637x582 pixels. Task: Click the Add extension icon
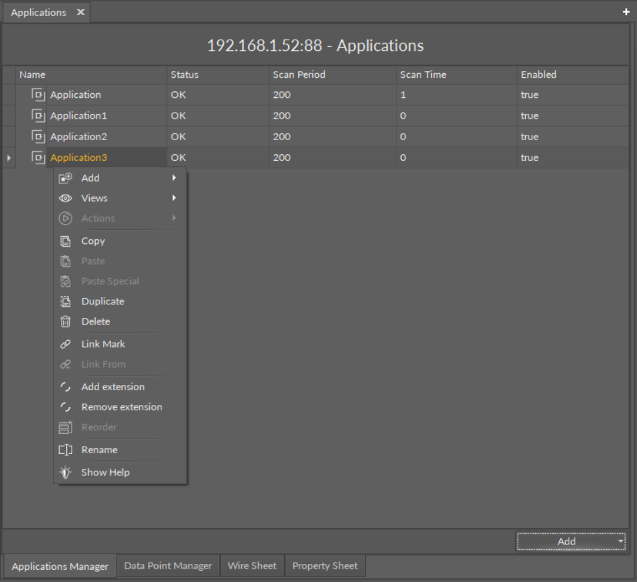coord(66,387)
